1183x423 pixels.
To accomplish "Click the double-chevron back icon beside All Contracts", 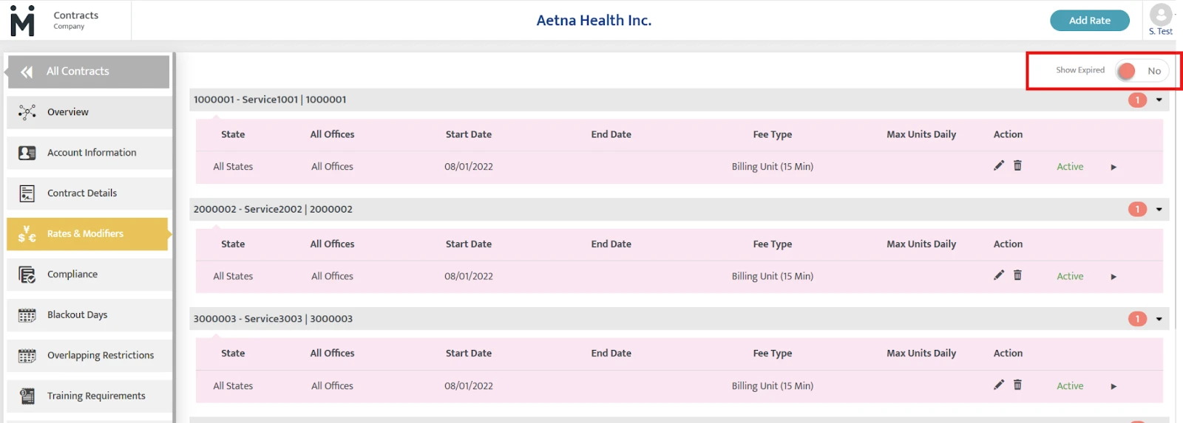I will 27,72.
